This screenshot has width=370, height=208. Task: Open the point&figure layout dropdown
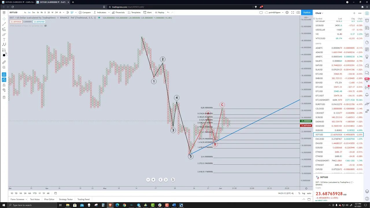pyautogui.click(x=274, y=12)
